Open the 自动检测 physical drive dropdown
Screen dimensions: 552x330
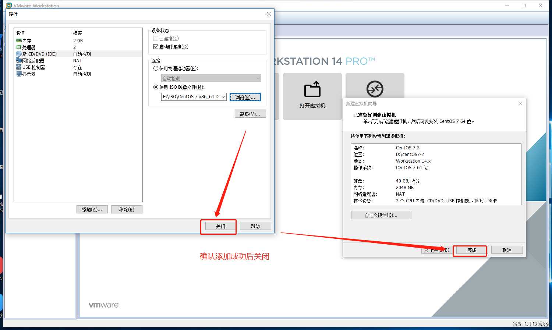(211, 78)
